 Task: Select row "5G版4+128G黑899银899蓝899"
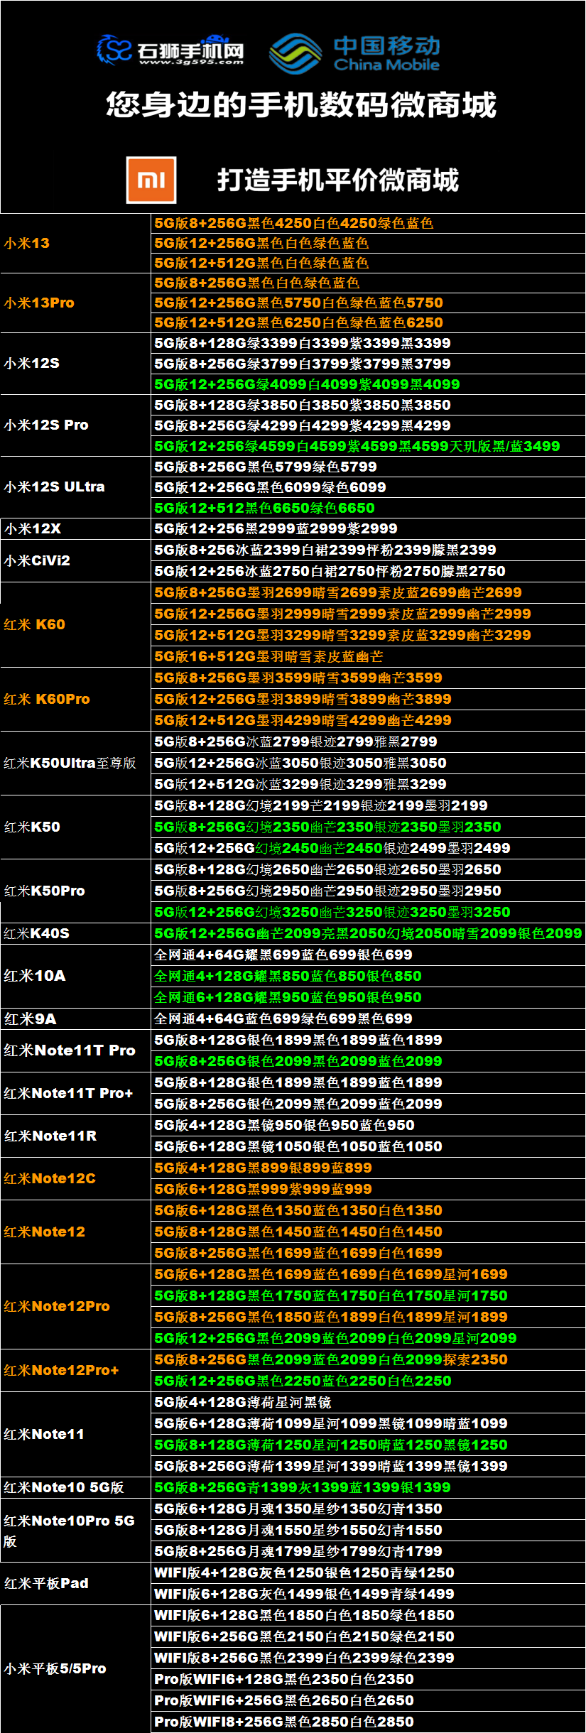pos(369,1168)
